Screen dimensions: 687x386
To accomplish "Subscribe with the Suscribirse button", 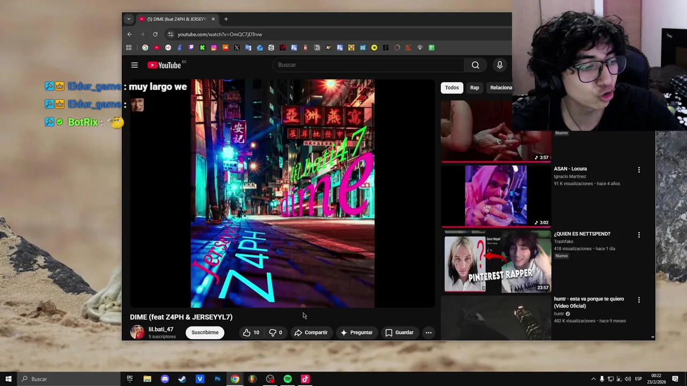I will coord(205,332).
